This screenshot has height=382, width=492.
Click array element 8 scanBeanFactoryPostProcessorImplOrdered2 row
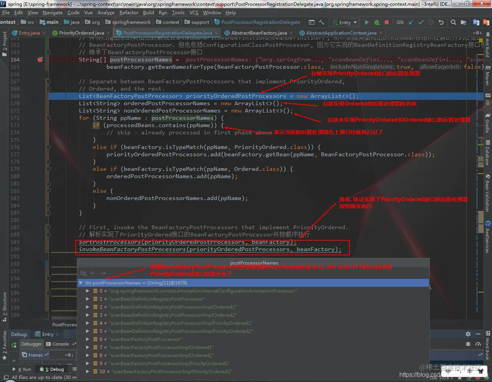click(x=253, y=356)
